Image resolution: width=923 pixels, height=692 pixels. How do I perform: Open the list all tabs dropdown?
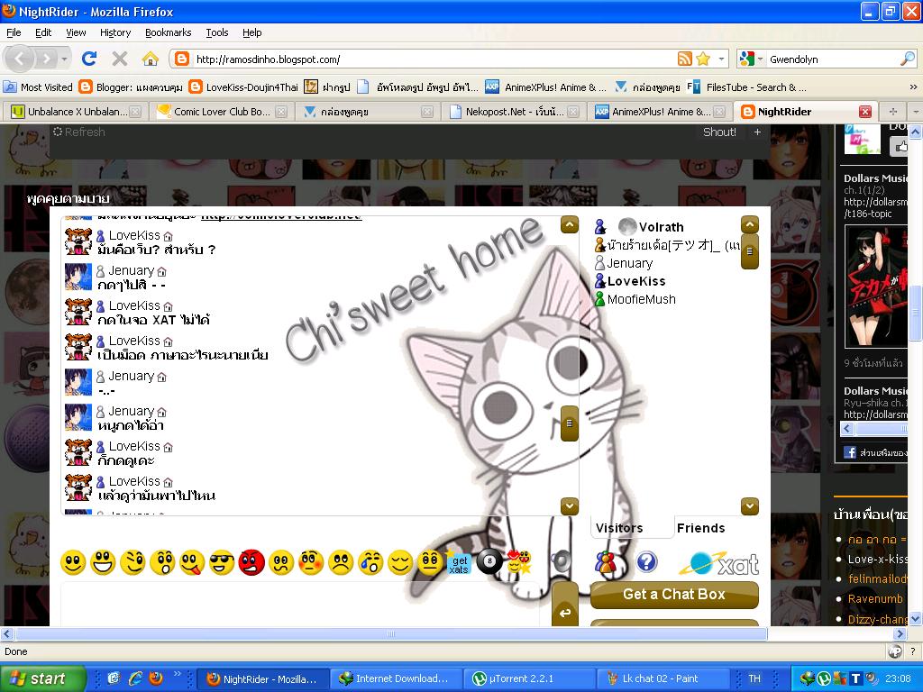916,111
